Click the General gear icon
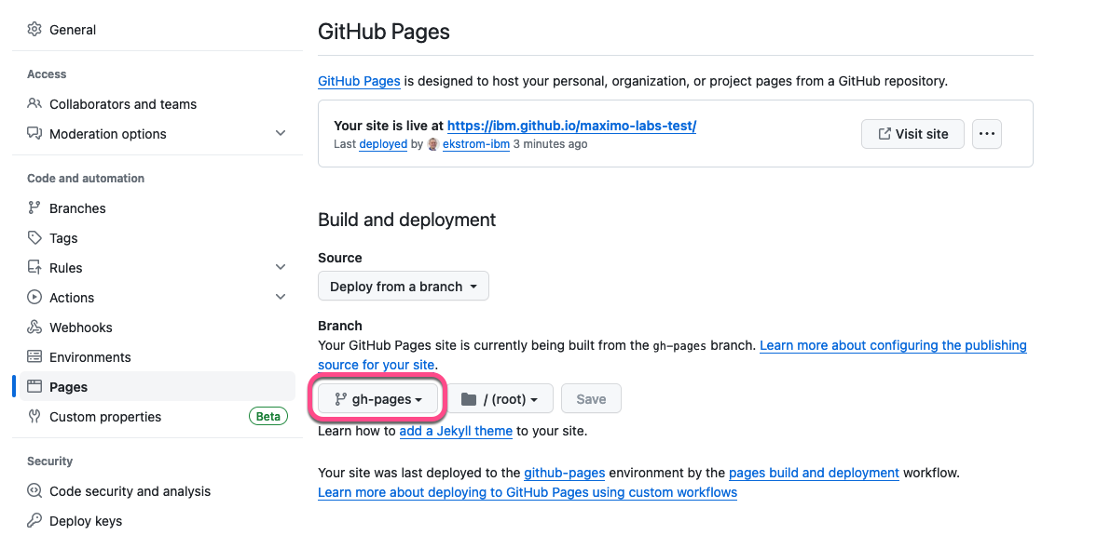 pyautogui.click(x=34, y=30)
